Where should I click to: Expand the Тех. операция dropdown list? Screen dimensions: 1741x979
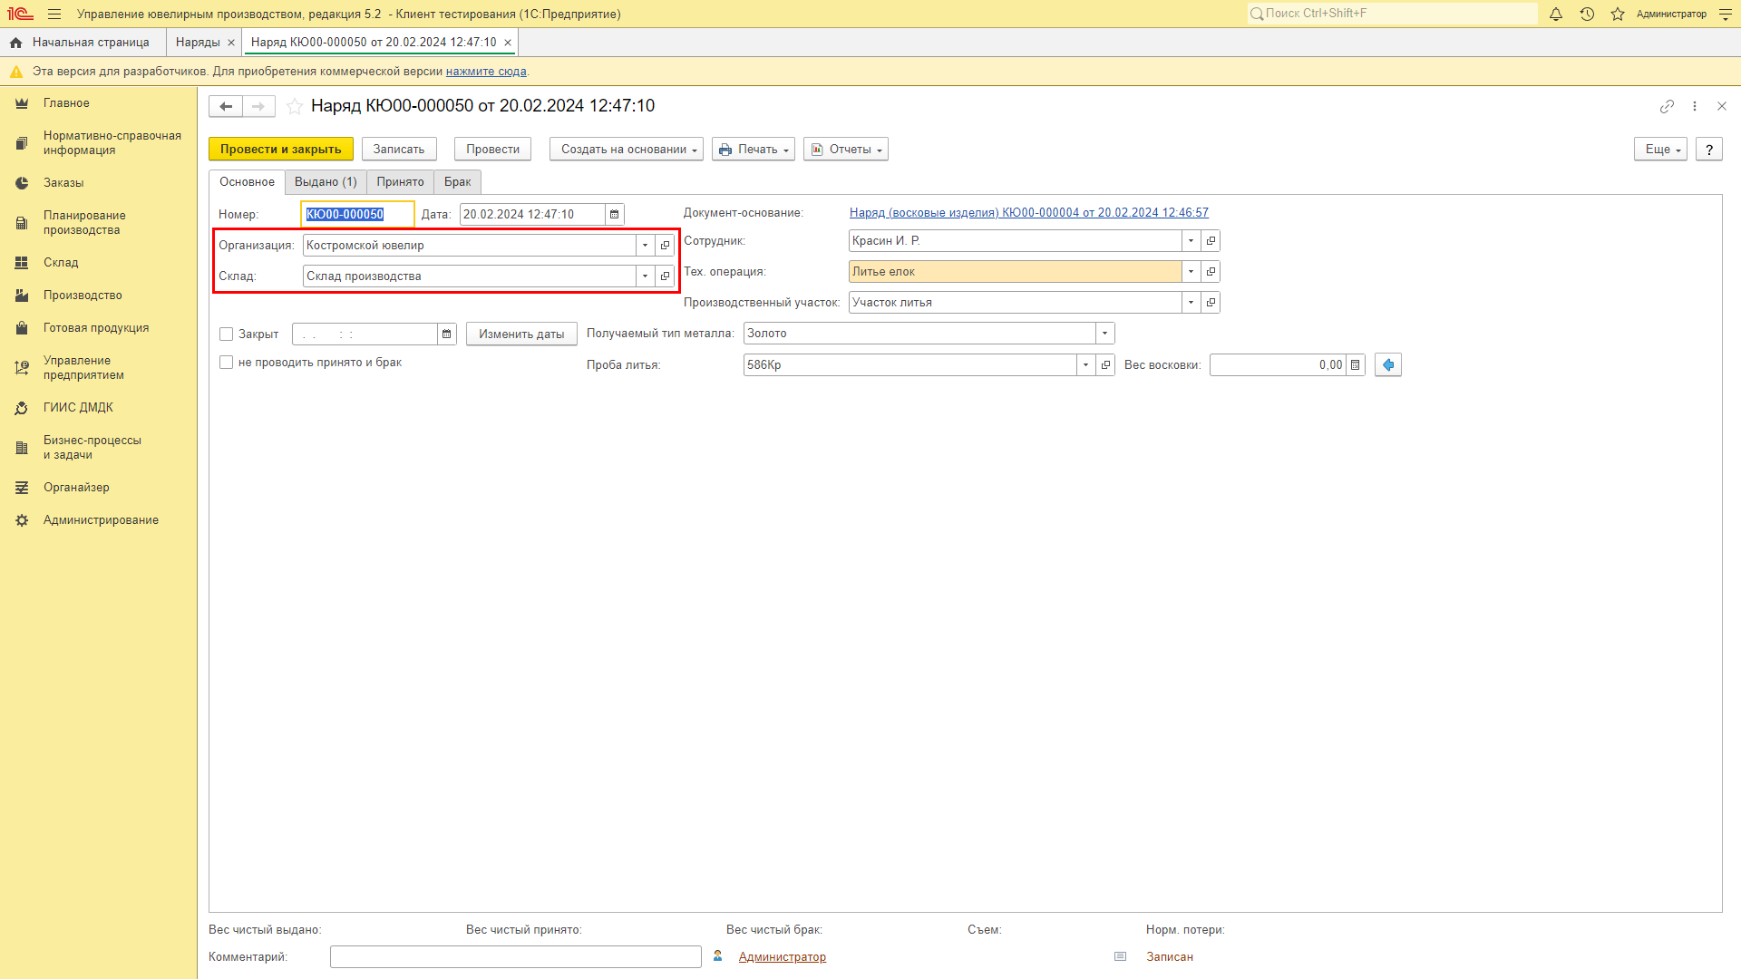tap(1191, 272)
